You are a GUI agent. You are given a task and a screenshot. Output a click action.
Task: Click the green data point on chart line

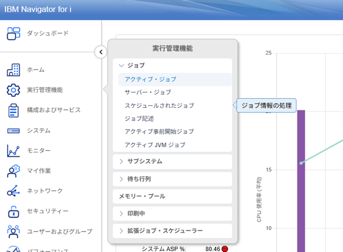coord(301,163)
